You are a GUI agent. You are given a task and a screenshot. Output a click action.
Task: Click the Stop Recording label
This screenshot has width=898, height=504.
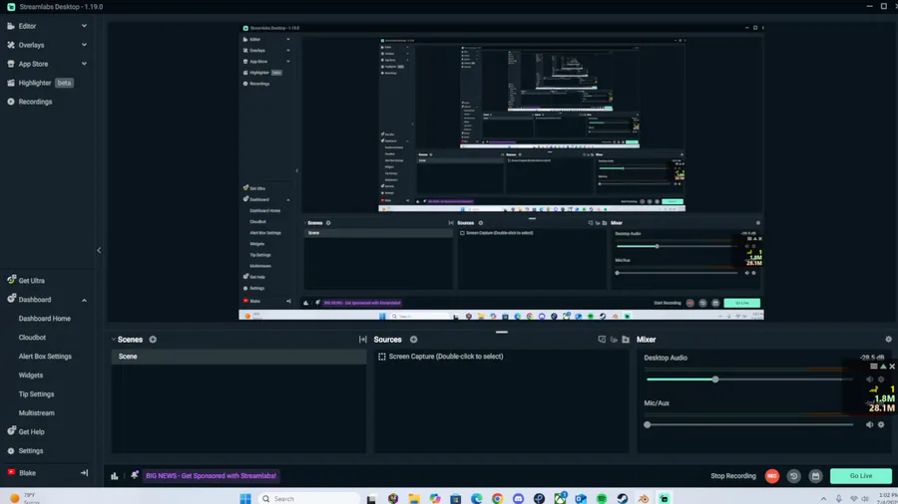[733, 475]
